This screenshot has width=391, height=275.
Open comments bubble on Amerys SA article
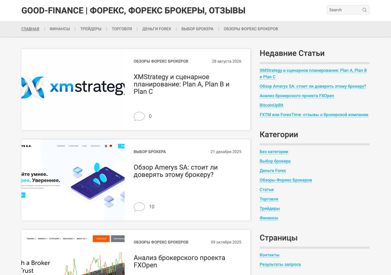pos(139,207)
